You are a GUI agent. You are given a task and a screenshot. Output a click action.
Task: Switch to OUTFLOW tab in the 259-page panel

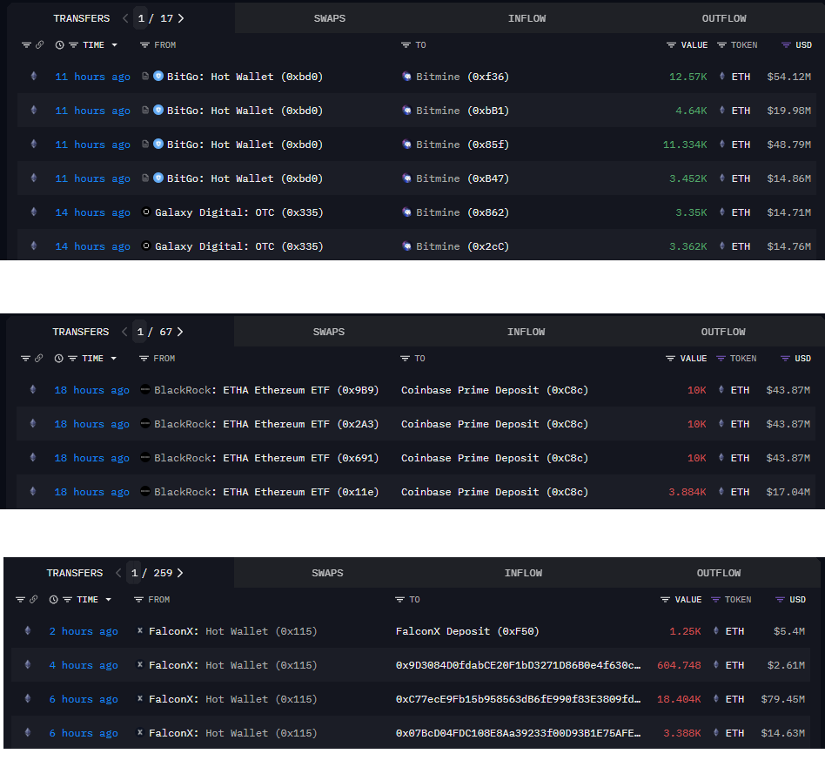point(719,573)
